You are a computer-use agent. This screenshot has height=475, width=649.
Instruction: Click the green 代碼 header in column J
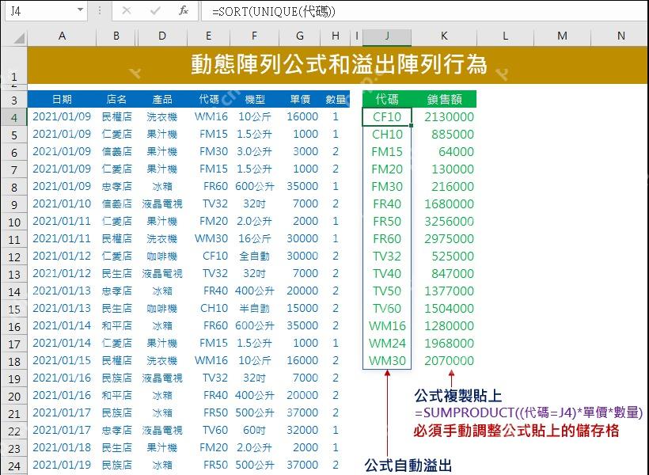coord(387,100)
